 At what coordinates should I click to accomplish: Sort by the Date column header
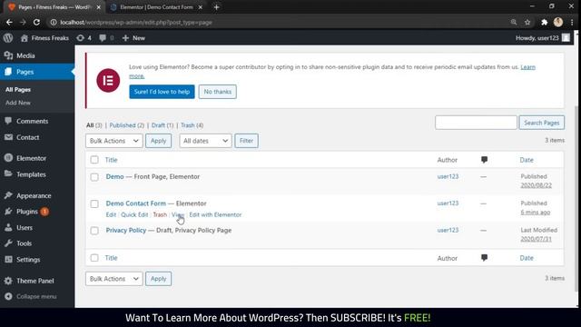(527, 160)
